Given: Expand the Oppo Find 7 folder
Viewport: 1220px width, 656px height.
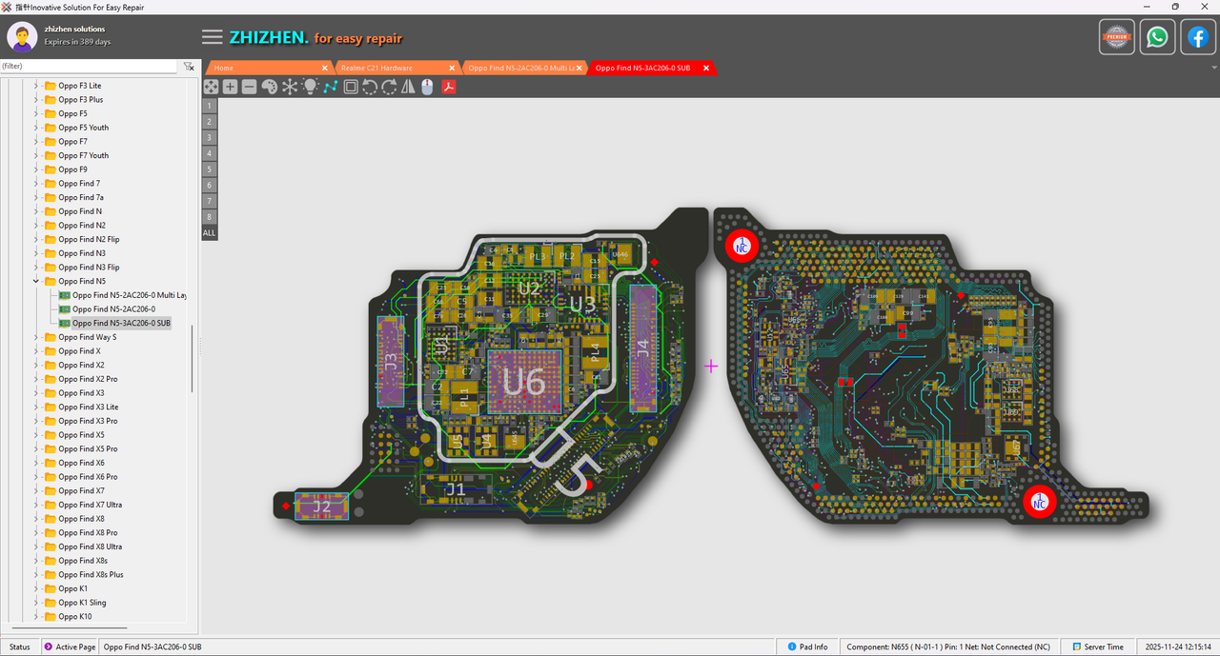Looking at the screenshot, I should (x=36, y=183).
